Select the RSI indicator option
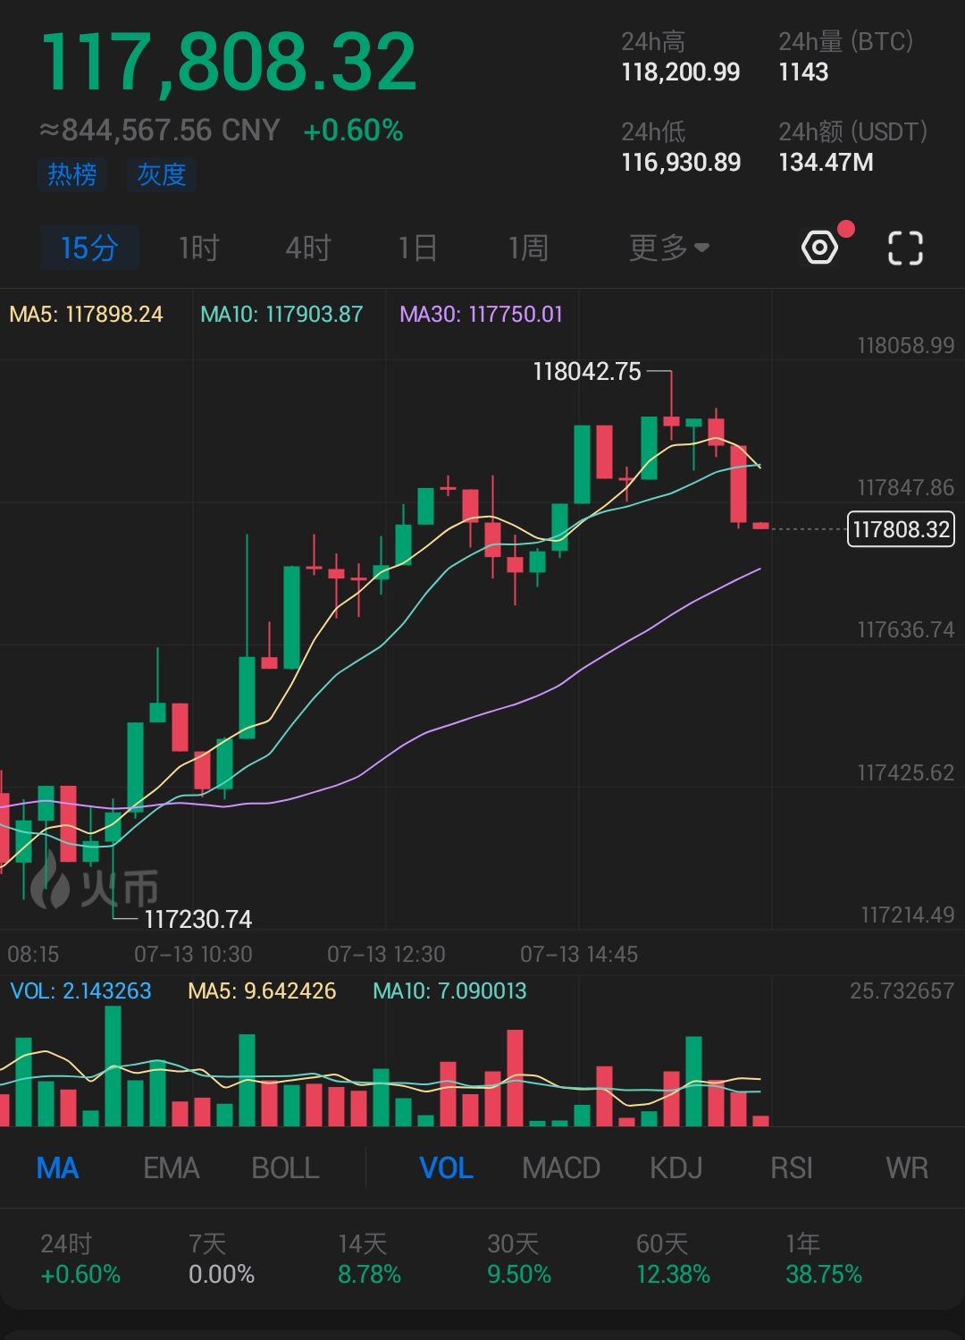965x1340 pixels. 793,1167
